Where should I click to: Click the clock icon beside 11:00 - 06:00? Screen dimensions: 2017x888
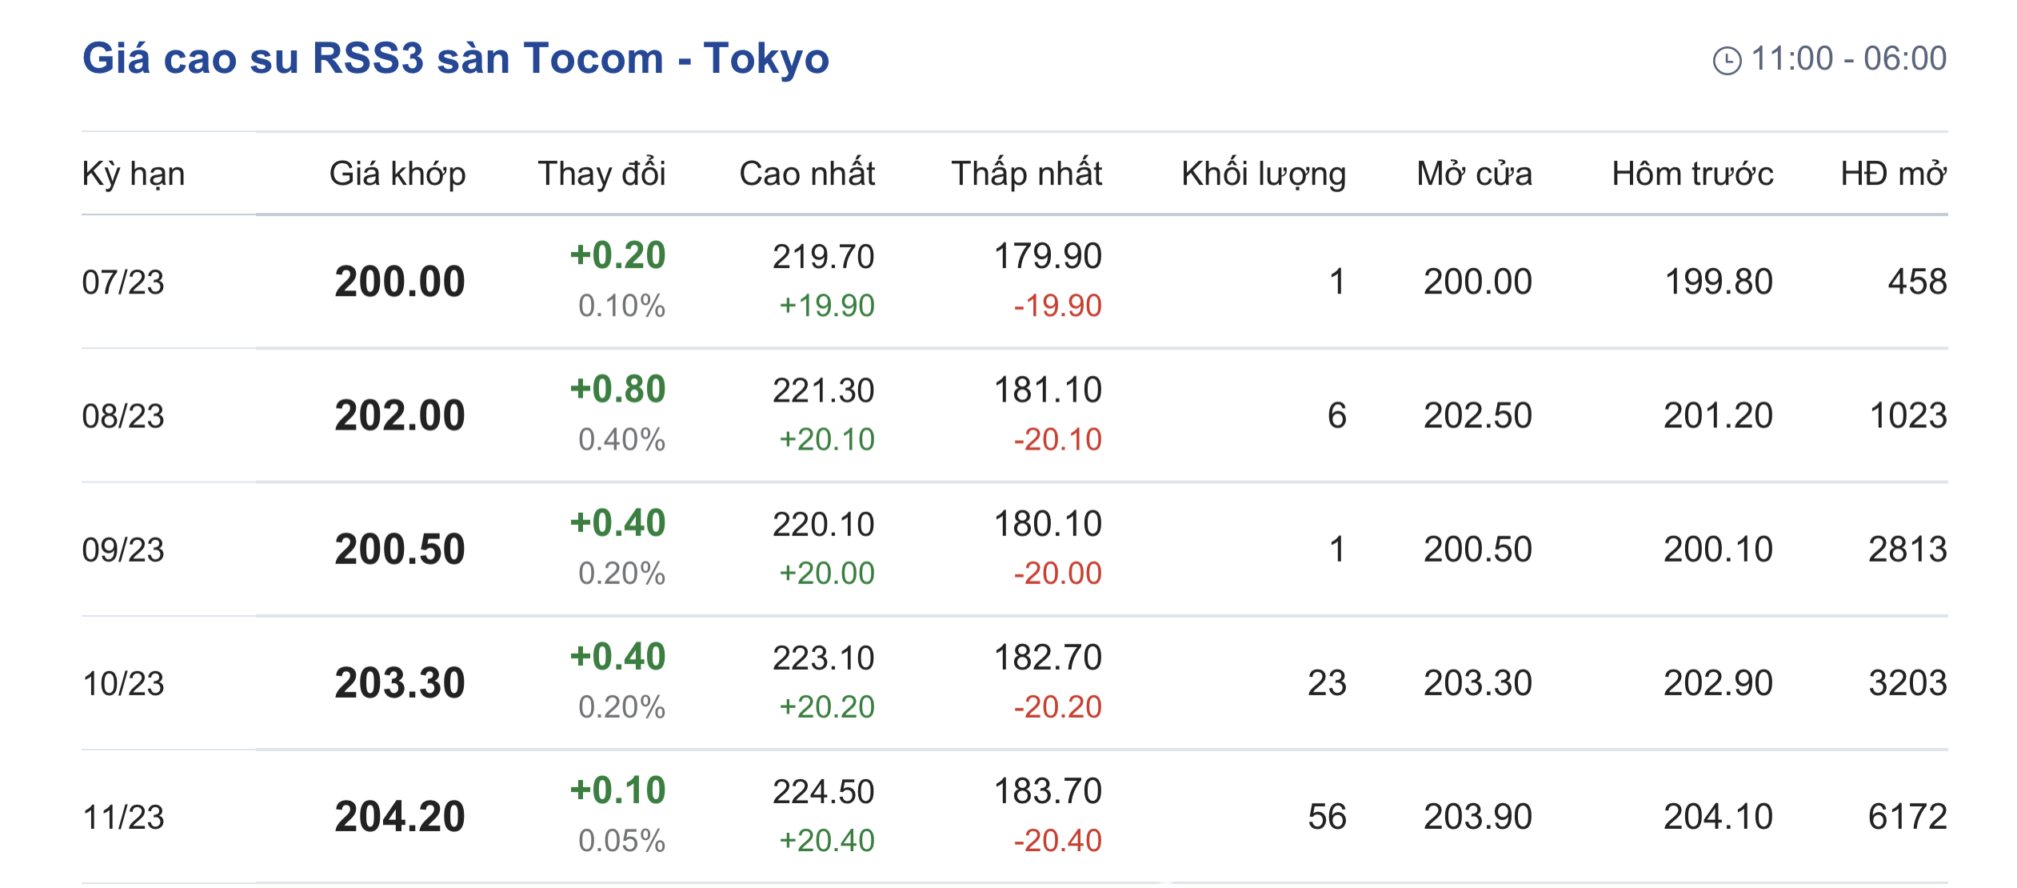(1727, 61)
